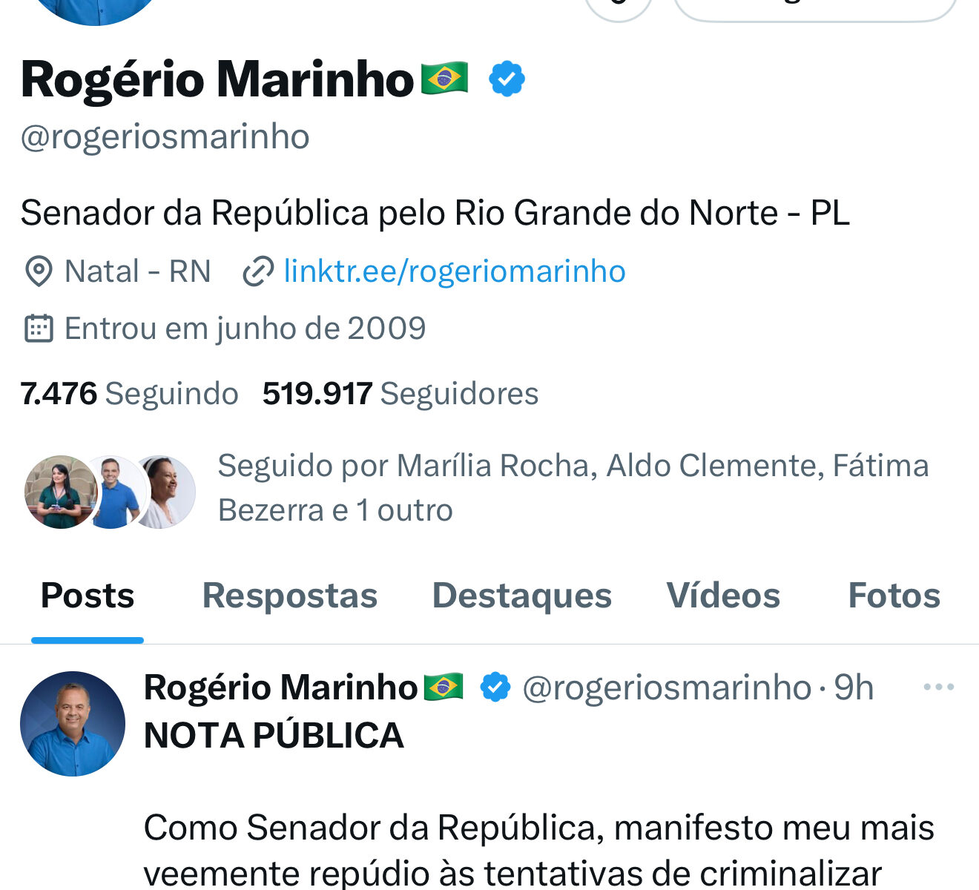
Task: Click the 9h post timestamp
Action: pos(854,688)
